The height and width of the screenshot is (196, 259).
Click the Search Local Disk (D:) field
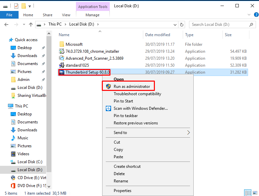(222, 25)
